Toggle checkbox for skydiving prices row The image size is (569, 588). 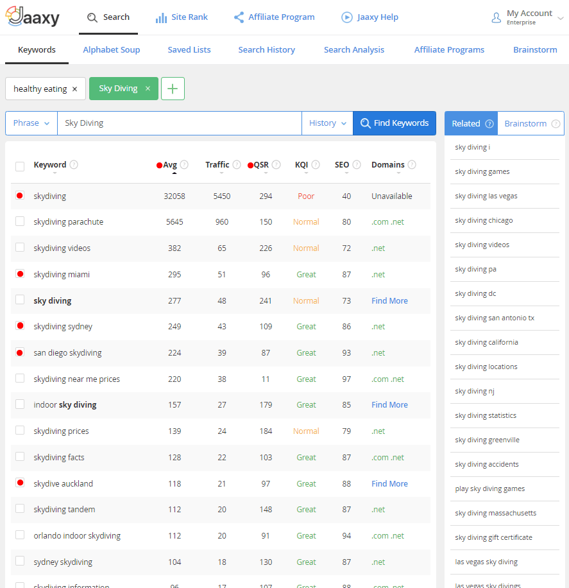click(20, 430)
